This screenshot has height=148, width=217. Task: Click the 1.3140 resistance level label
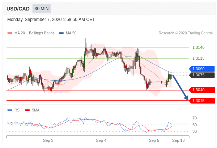point(198,47)
